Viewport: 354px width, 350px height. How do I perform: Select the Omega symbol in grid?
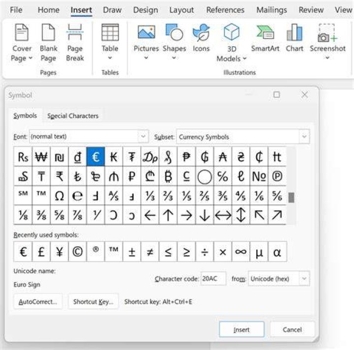click(x=59, y=196)
